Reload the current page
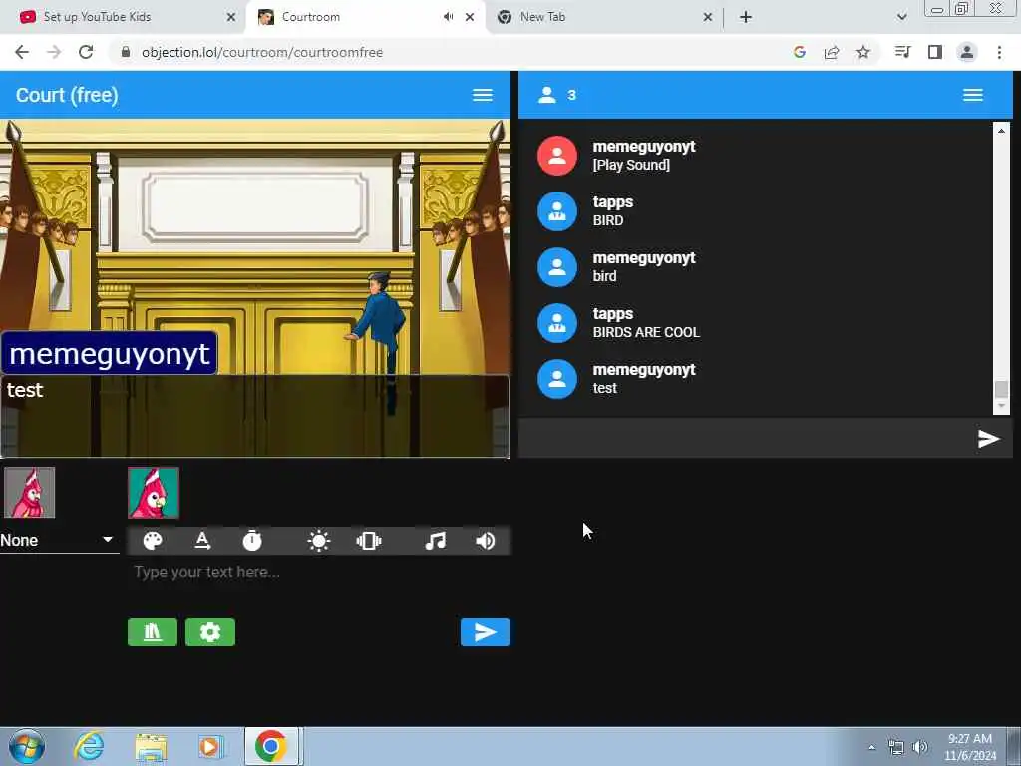1021x766 pixels. pos(86,52)
